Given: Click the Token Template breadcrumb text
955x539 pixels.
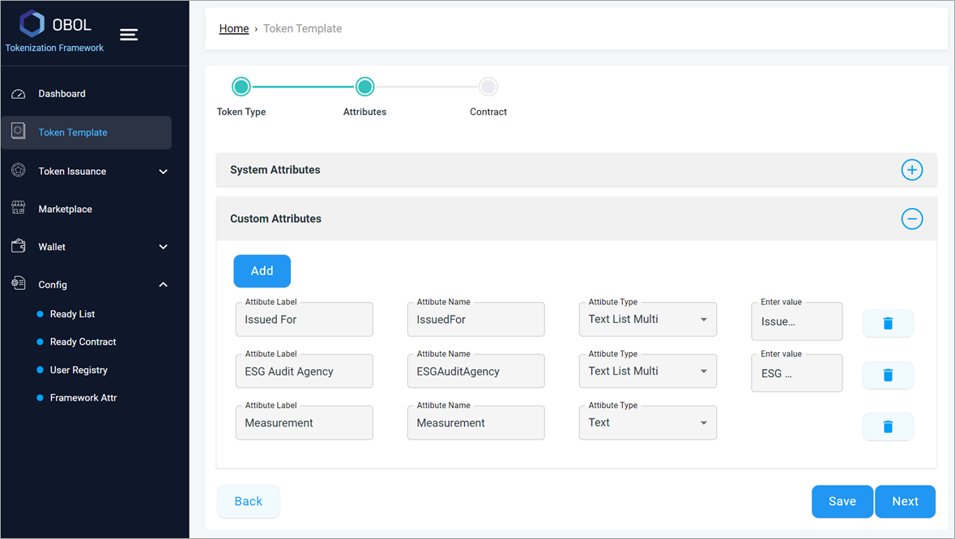Looking at the screenshot, I should pyautogui.click(x=303, y=28).
